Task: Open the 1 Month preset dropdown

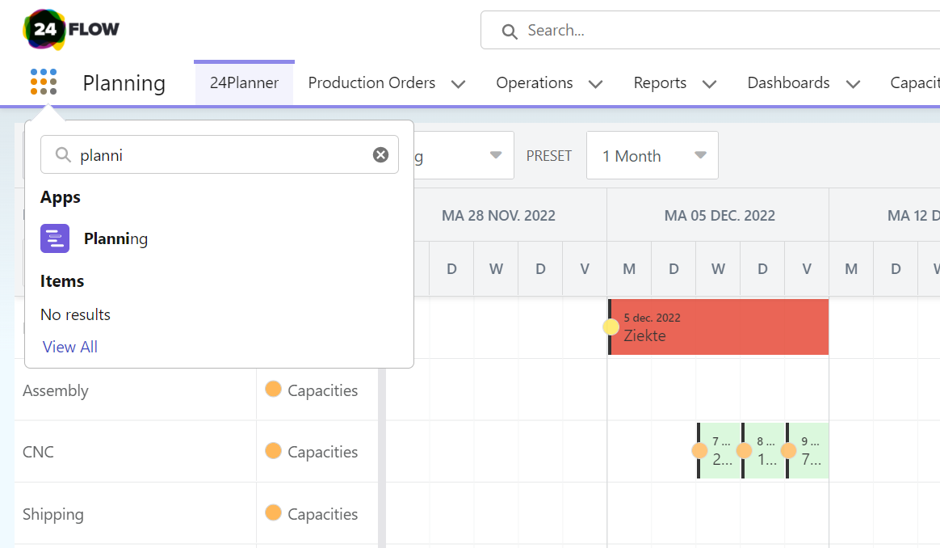Action: click(x=652, y=155)
